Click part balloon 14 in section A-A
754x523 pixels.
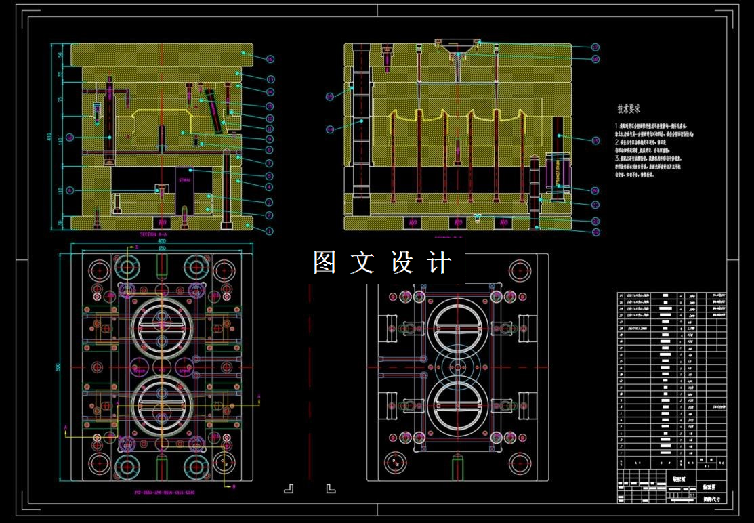270,92
